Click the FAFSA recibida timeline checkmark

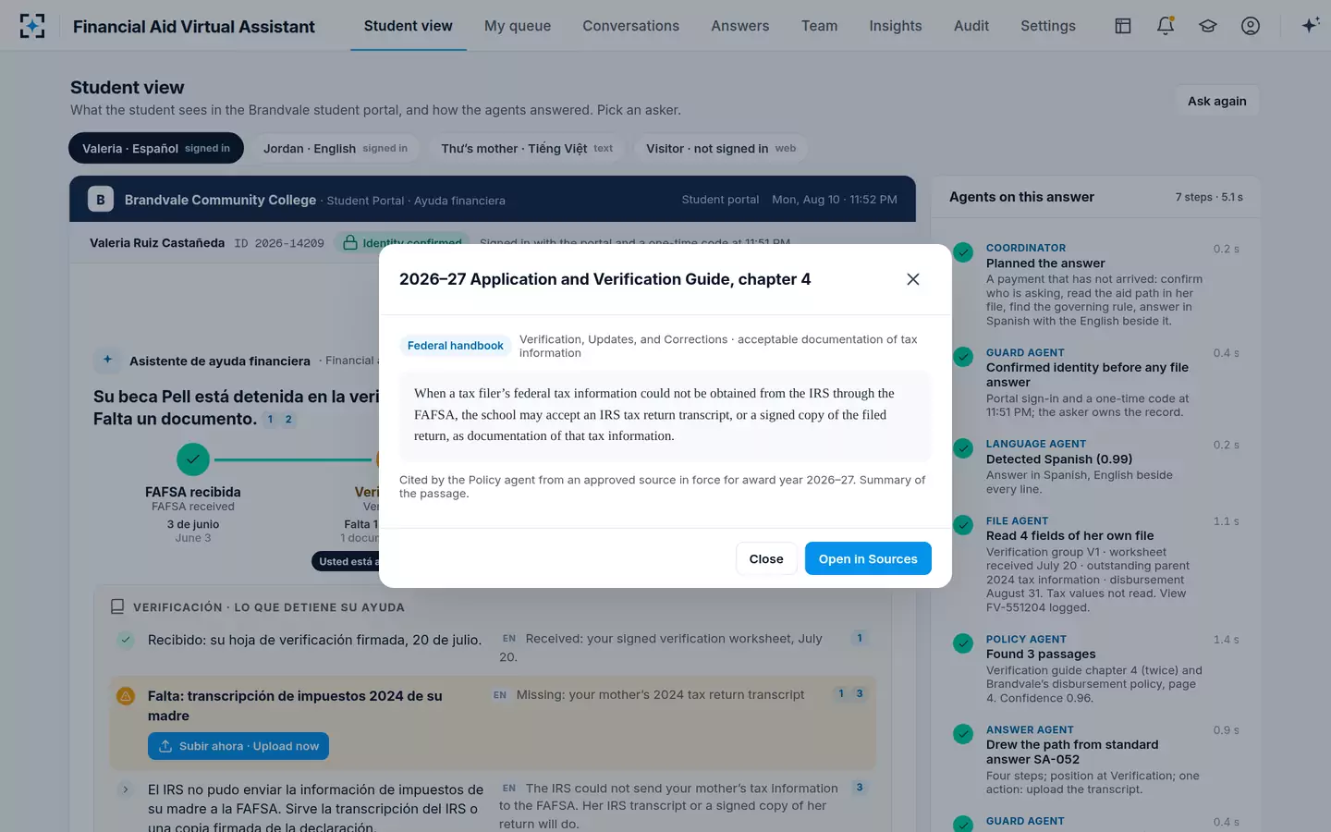coord(193,459)
